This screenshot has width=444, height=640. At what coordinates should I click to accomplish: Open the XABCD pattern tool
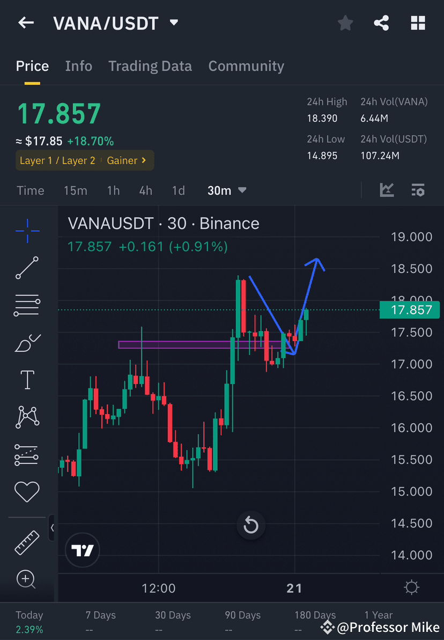[x=27, y=416]
